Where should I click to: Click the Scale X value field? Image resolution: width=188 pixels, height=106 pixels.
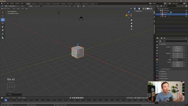[x=178, y=62]
